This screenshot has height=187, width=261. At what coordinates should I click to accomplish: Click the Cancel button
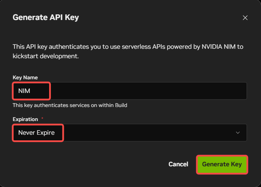point(178,164)
